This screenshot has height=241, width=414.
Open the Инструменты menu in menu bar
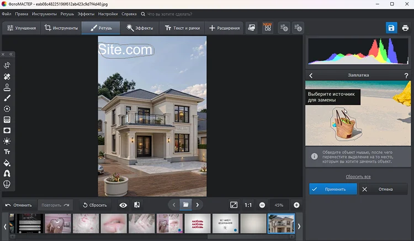[x=44, y=14]
